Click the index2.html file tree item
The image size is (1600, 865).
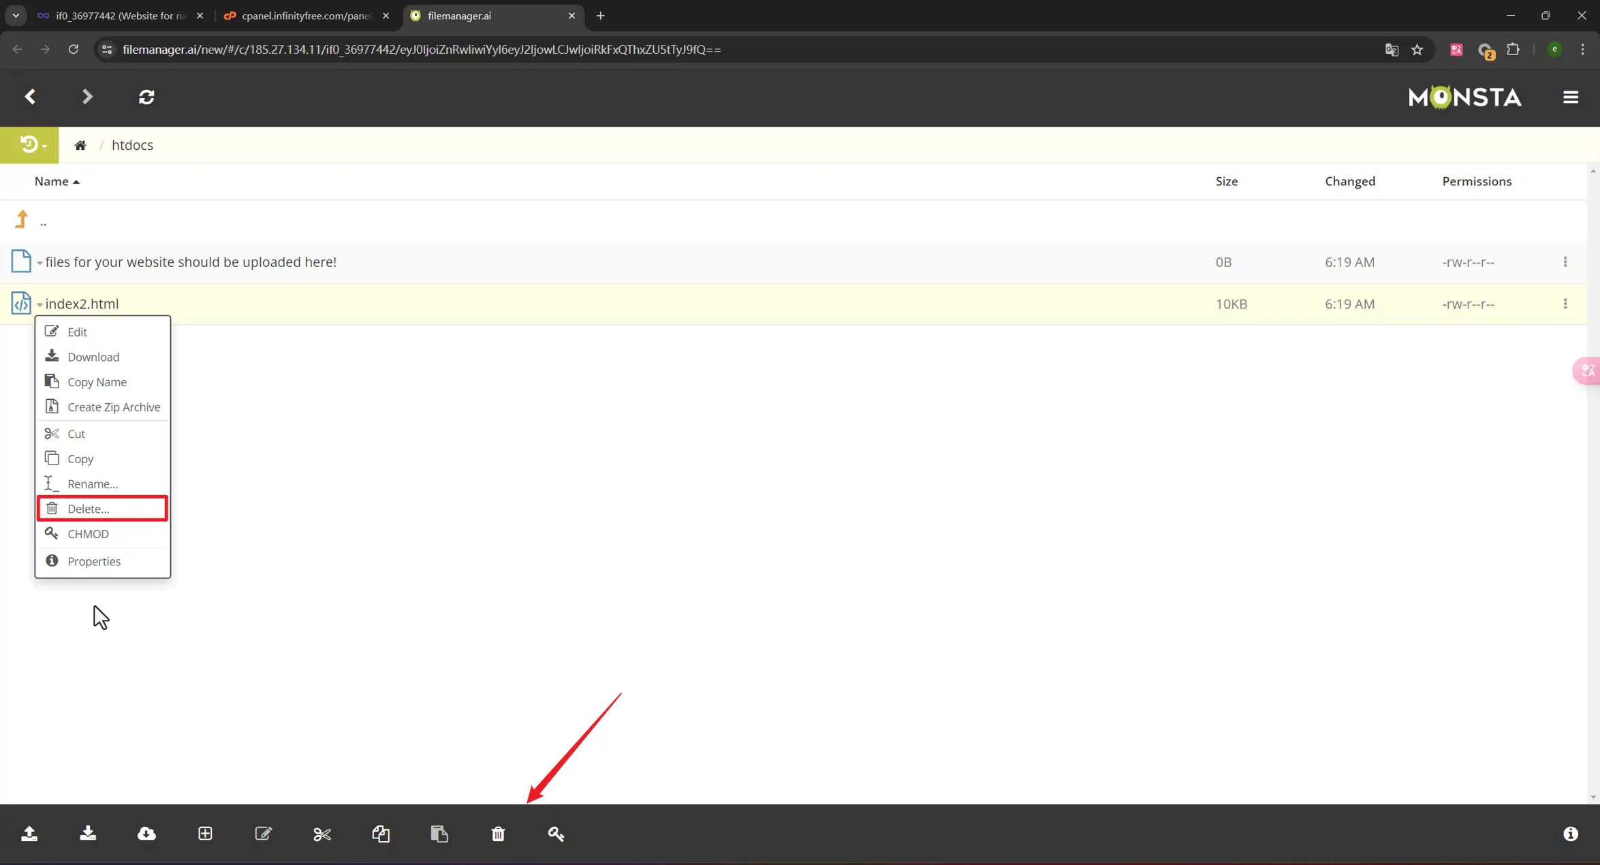[x=81, y=304]
